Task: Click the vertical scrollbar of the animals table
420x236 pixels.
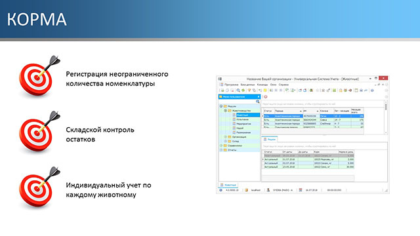Action: tap(386, 117)
